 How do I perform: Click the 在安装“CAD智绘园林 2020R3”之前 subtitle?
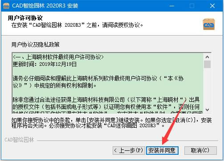pos(77,25)
